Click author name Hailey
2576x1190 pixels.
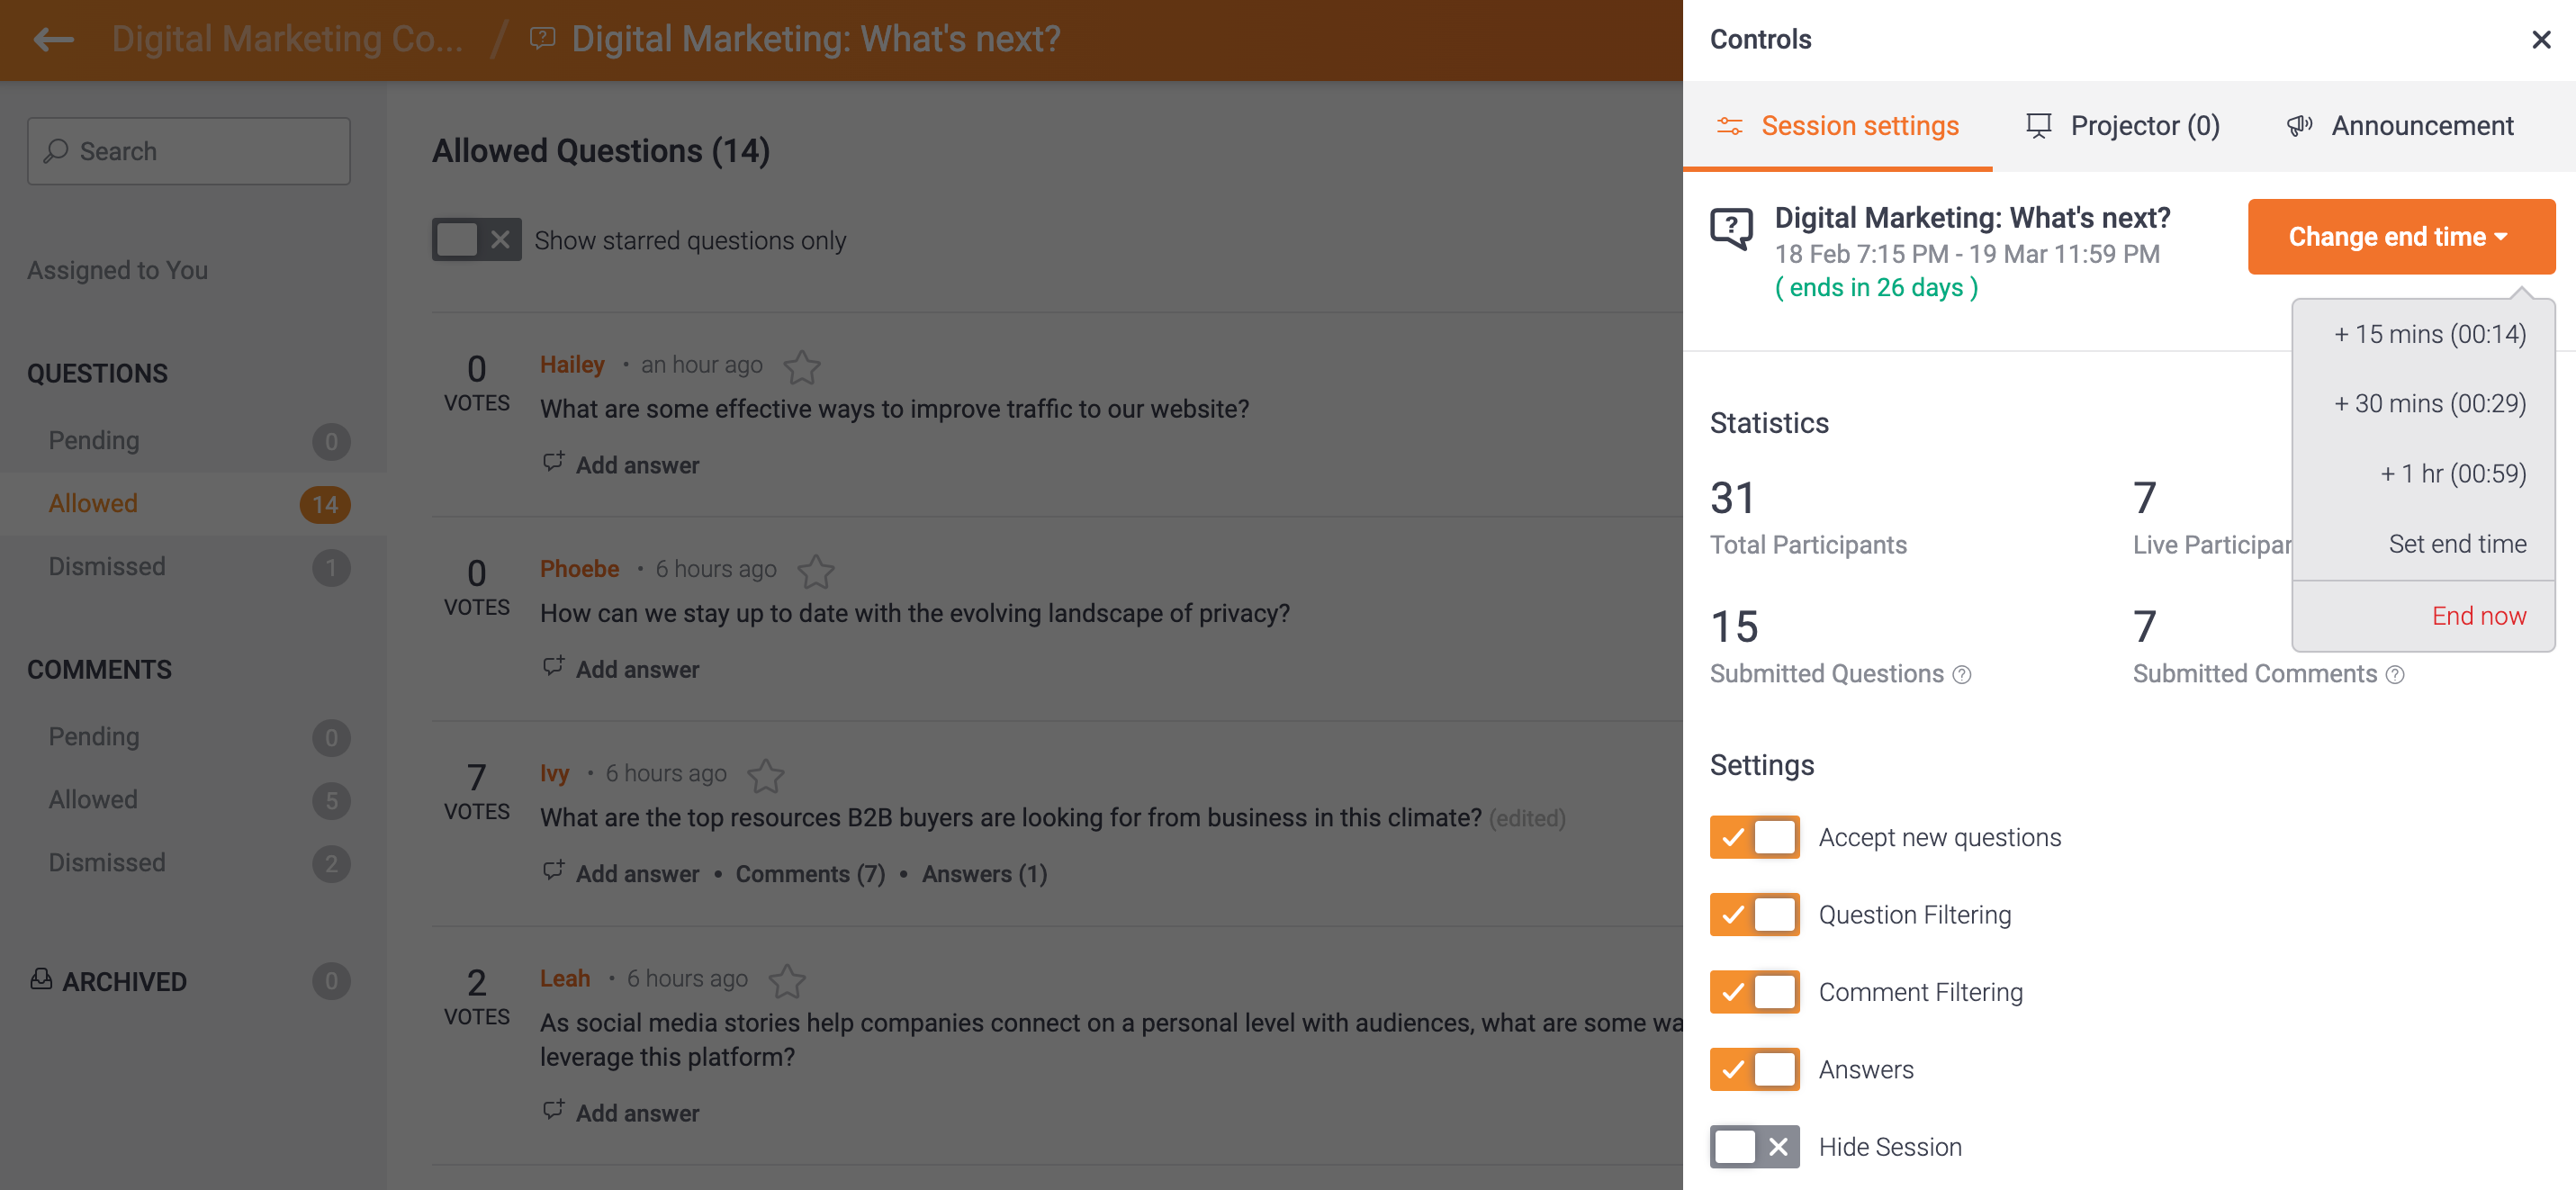572,365
